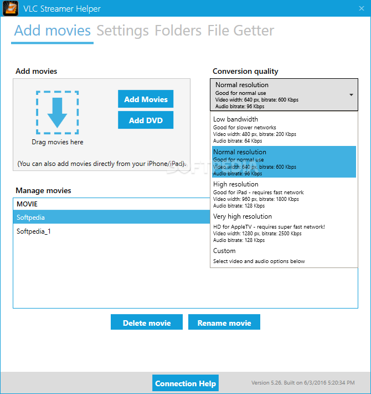Select the highlighted Normal resolution list option
Image resolution: width=371 pixels, height=394 pixels.
tap(284, 162)
